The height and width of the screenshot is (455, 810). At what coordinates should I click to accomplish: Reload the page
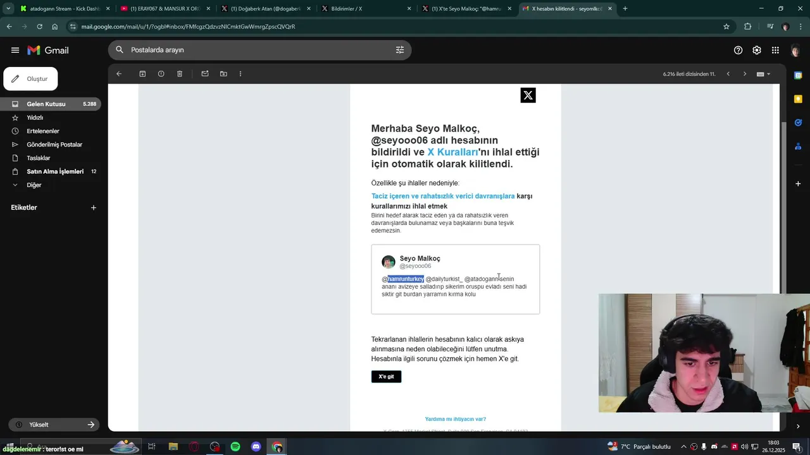click(39, 27)
